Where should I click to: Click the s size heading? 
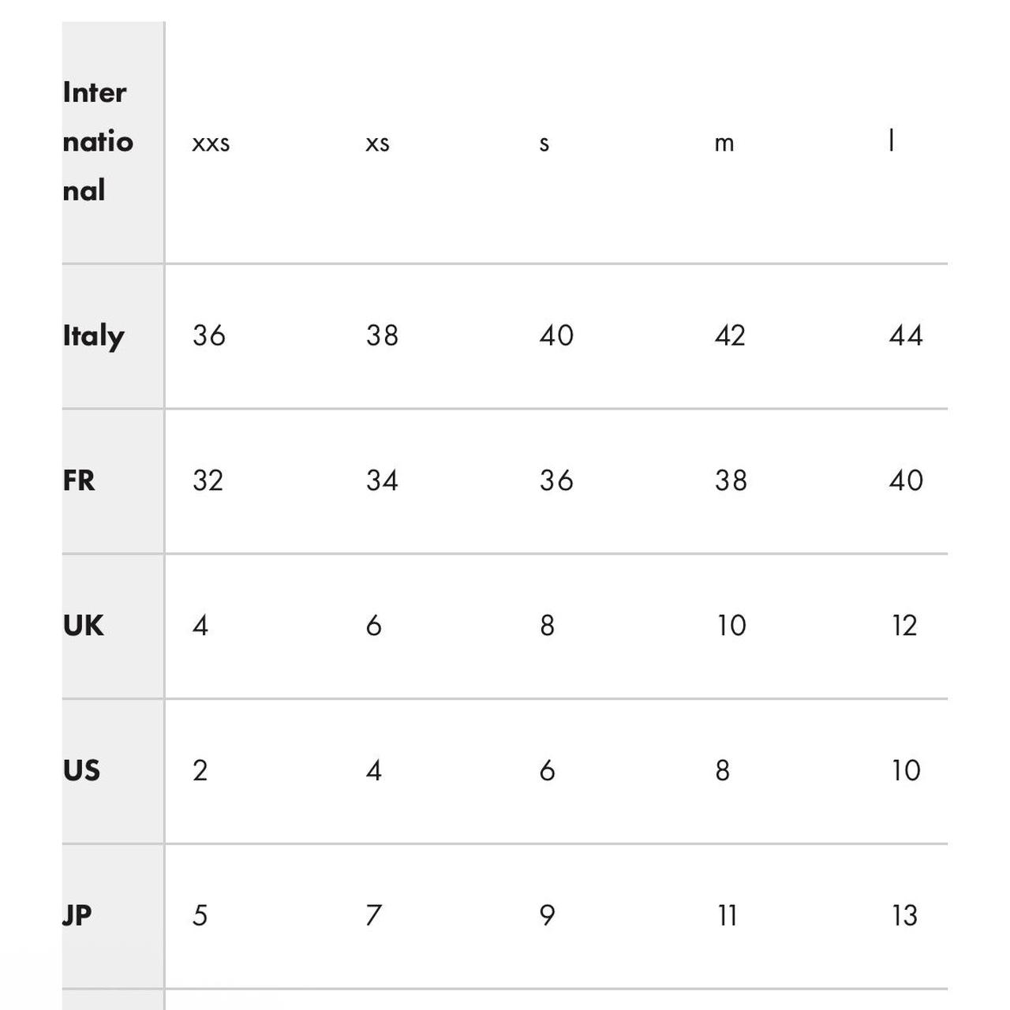544,144
